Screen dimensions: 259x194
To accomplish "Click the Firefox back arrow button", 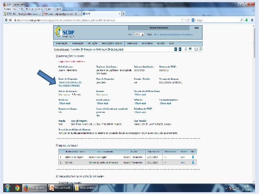I will [x=6, y=20].
